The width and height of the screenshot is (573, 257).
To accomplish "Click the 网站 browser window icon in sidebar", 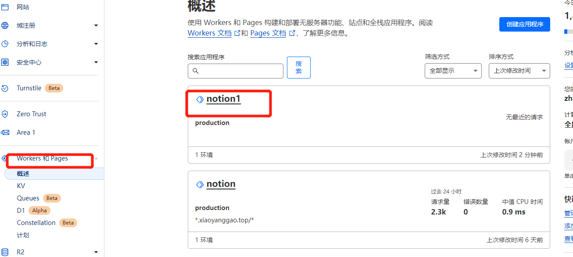I will pos(5,7).
